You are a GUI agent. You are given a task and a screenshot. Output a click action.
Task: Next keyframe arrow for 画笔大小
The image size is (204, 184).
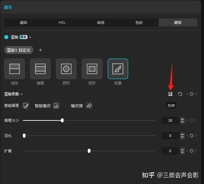click(196, 120)
